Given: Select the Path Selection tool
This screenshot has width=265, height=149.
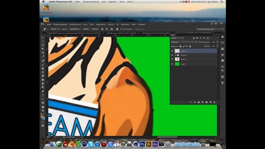Looking at the screenshot, I should point(43,99).
